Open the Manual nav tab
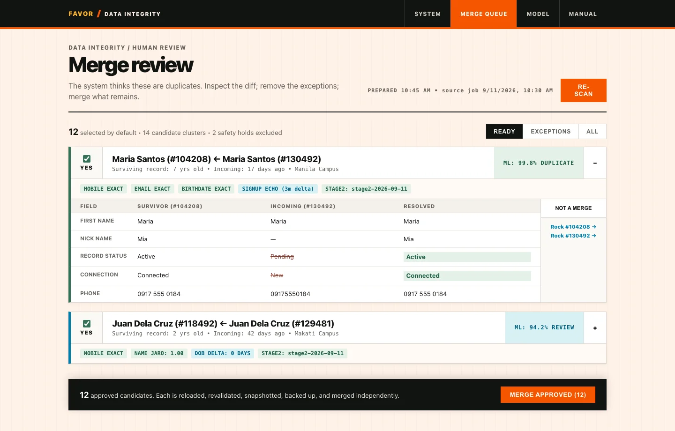 coord(583,14)
